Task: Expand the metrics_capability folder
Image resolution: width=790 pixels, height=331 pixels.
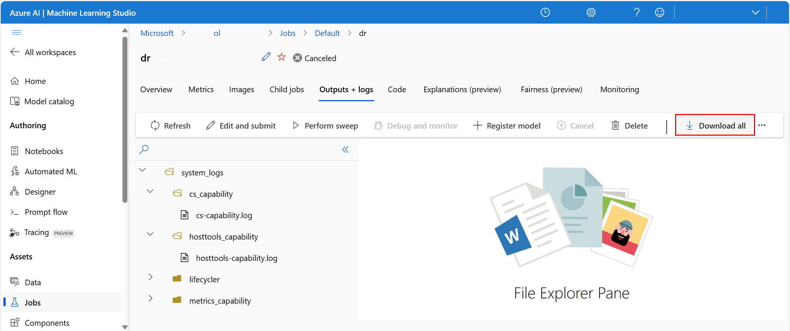Action: [151, 298]
